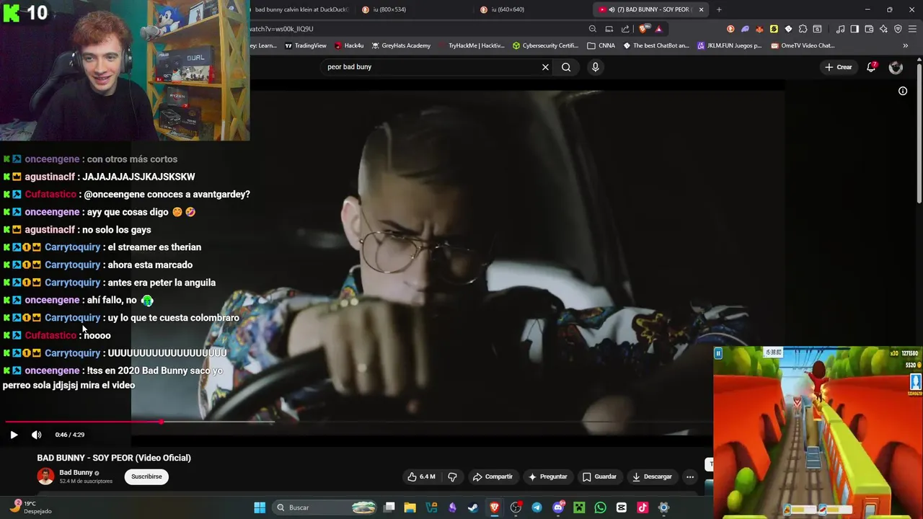This screenshot has width=923, height=519.
Task: Open the Brave VPN shield icon
Action: tap(898, 29)
